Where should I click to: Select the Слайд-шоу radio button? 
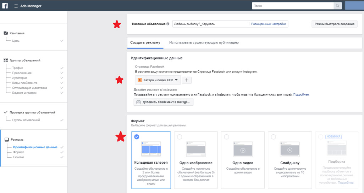pyautogui.click(x=274, y=137)
